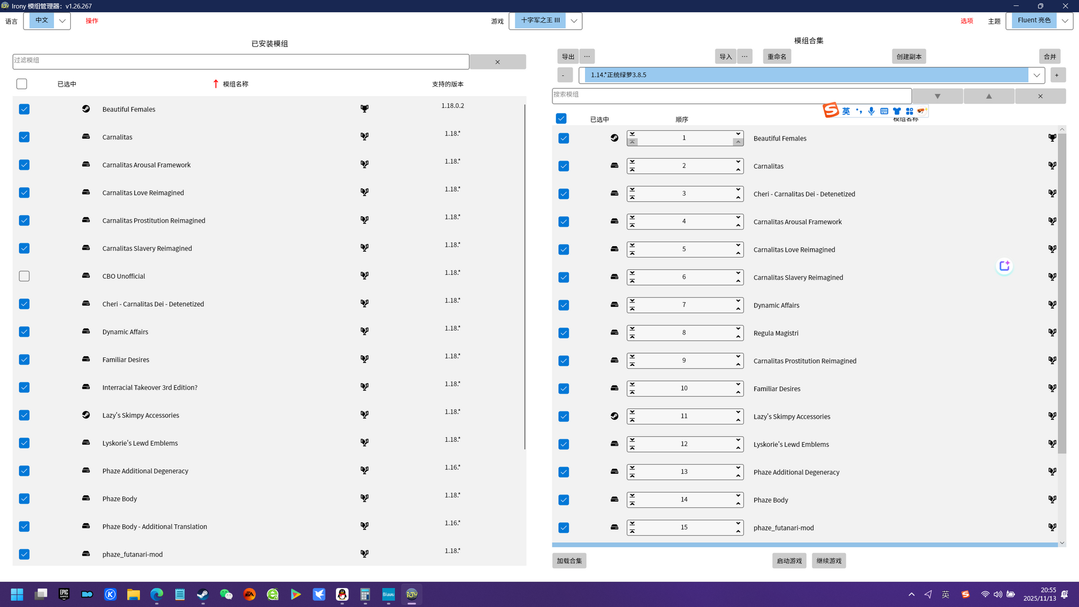Open the 选项 options menu
1079x607 pixels.
(967, 21)
